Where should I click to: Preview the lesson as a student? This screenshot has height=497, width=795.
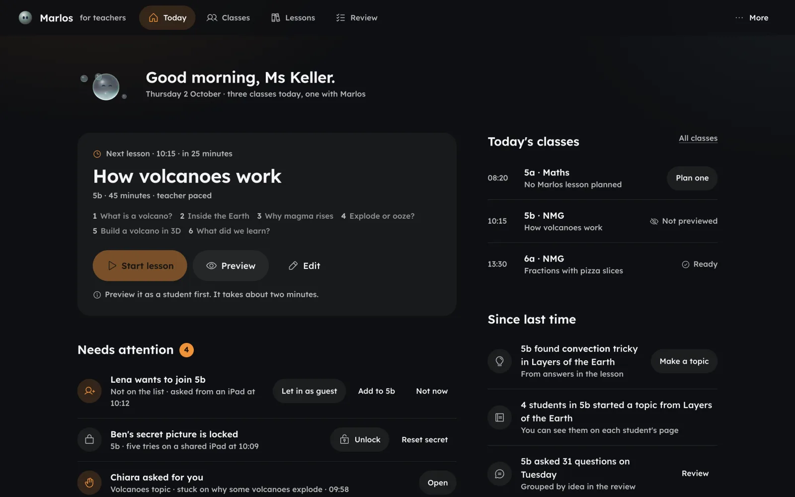pos(231,266)
